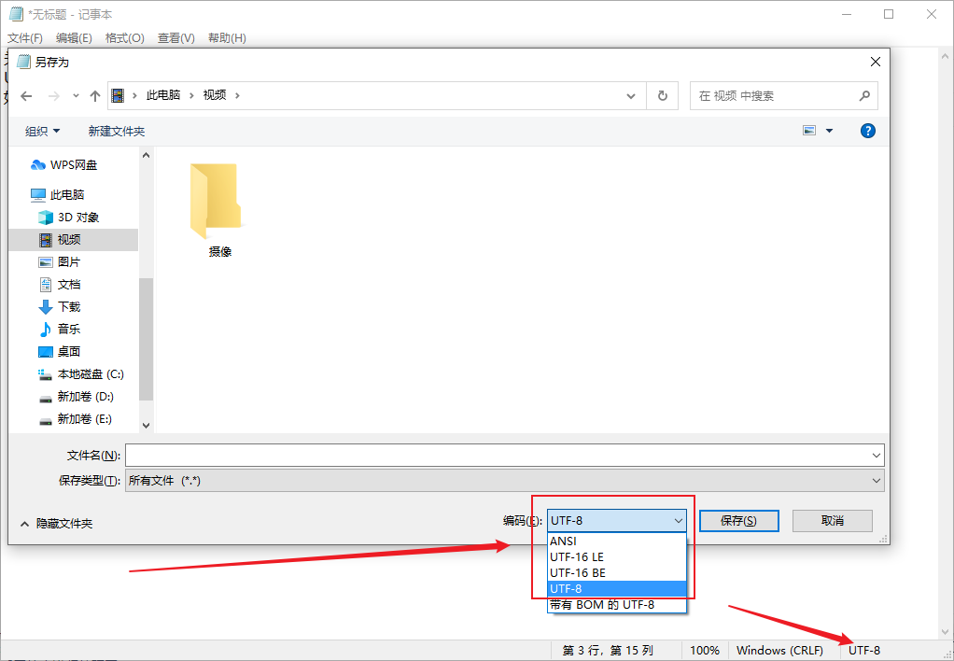Open Notepad 帮助(H) menu
This screenshot has height=661, width=954.
coord(227,38)
